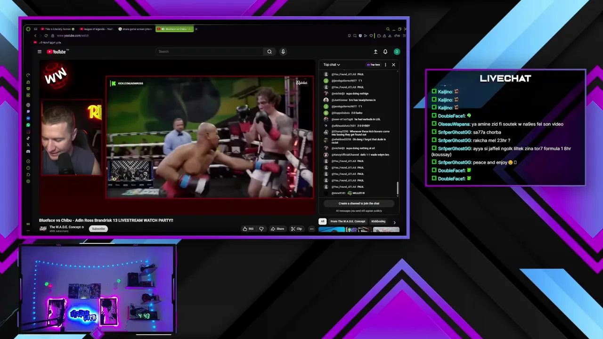Image resolution: width=603 pixels, height=339 pixels.
Task: Expand the Top chat dropdown
Action: tap(332, 65)
